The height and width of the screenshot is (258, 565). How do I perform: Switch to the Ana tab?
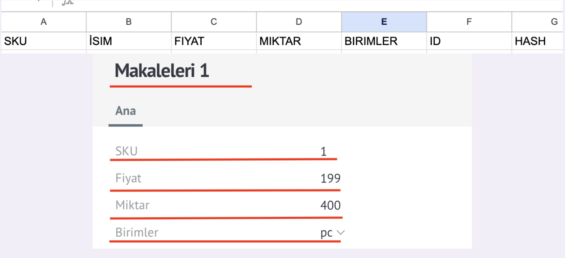pyautogui.click(x=126, y=111)
